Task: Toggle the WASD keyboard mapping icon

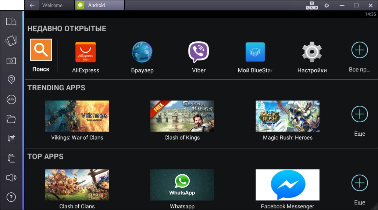Action: click(x=311, y=6)
